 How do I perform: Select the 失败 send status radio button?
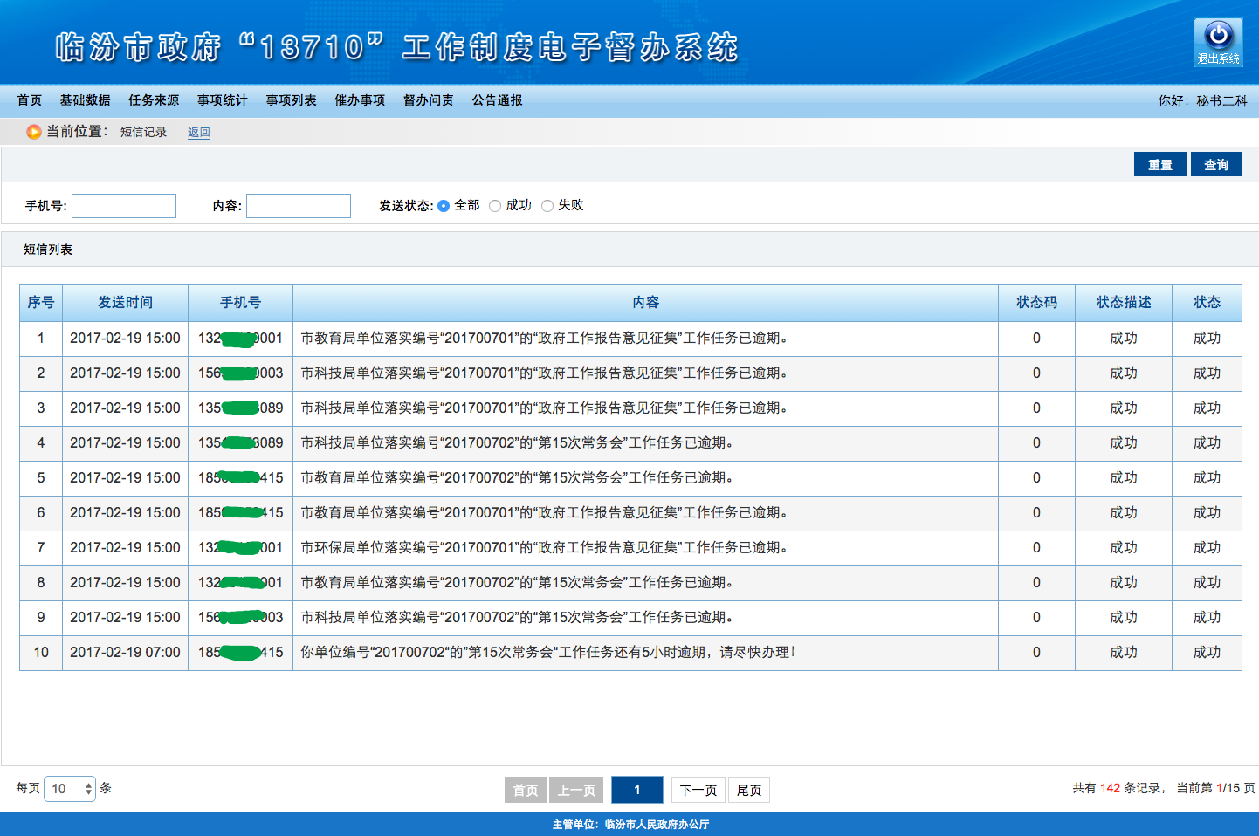tap(547, 206)
